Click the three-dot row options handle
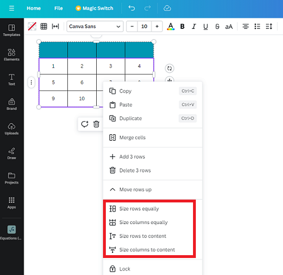The height and width of the screenshot is (275, 283). (31, 82)
